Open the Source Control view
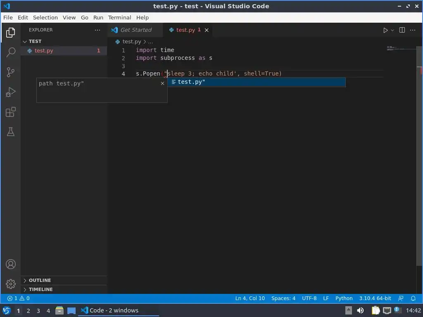 point(10,72)
